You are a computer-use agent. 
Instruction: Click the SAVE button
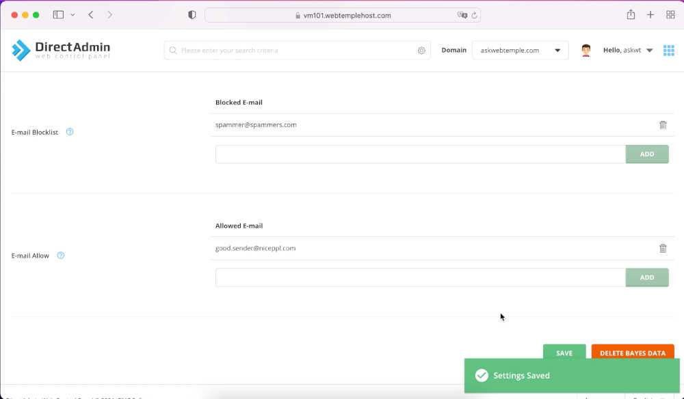[564, 352]
